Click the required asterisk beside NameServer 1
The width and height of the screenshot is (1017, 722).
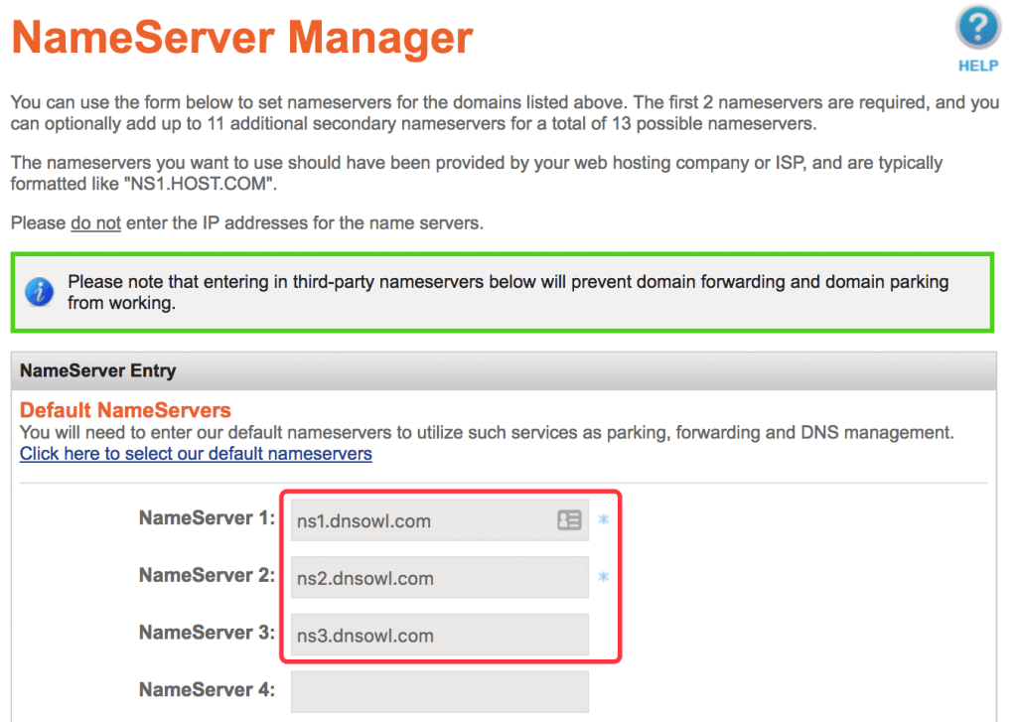603,519
